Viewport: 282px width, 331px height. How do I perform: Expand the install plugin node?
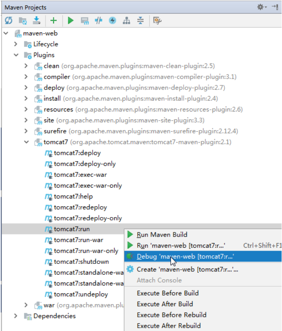[x=26, y=98]
